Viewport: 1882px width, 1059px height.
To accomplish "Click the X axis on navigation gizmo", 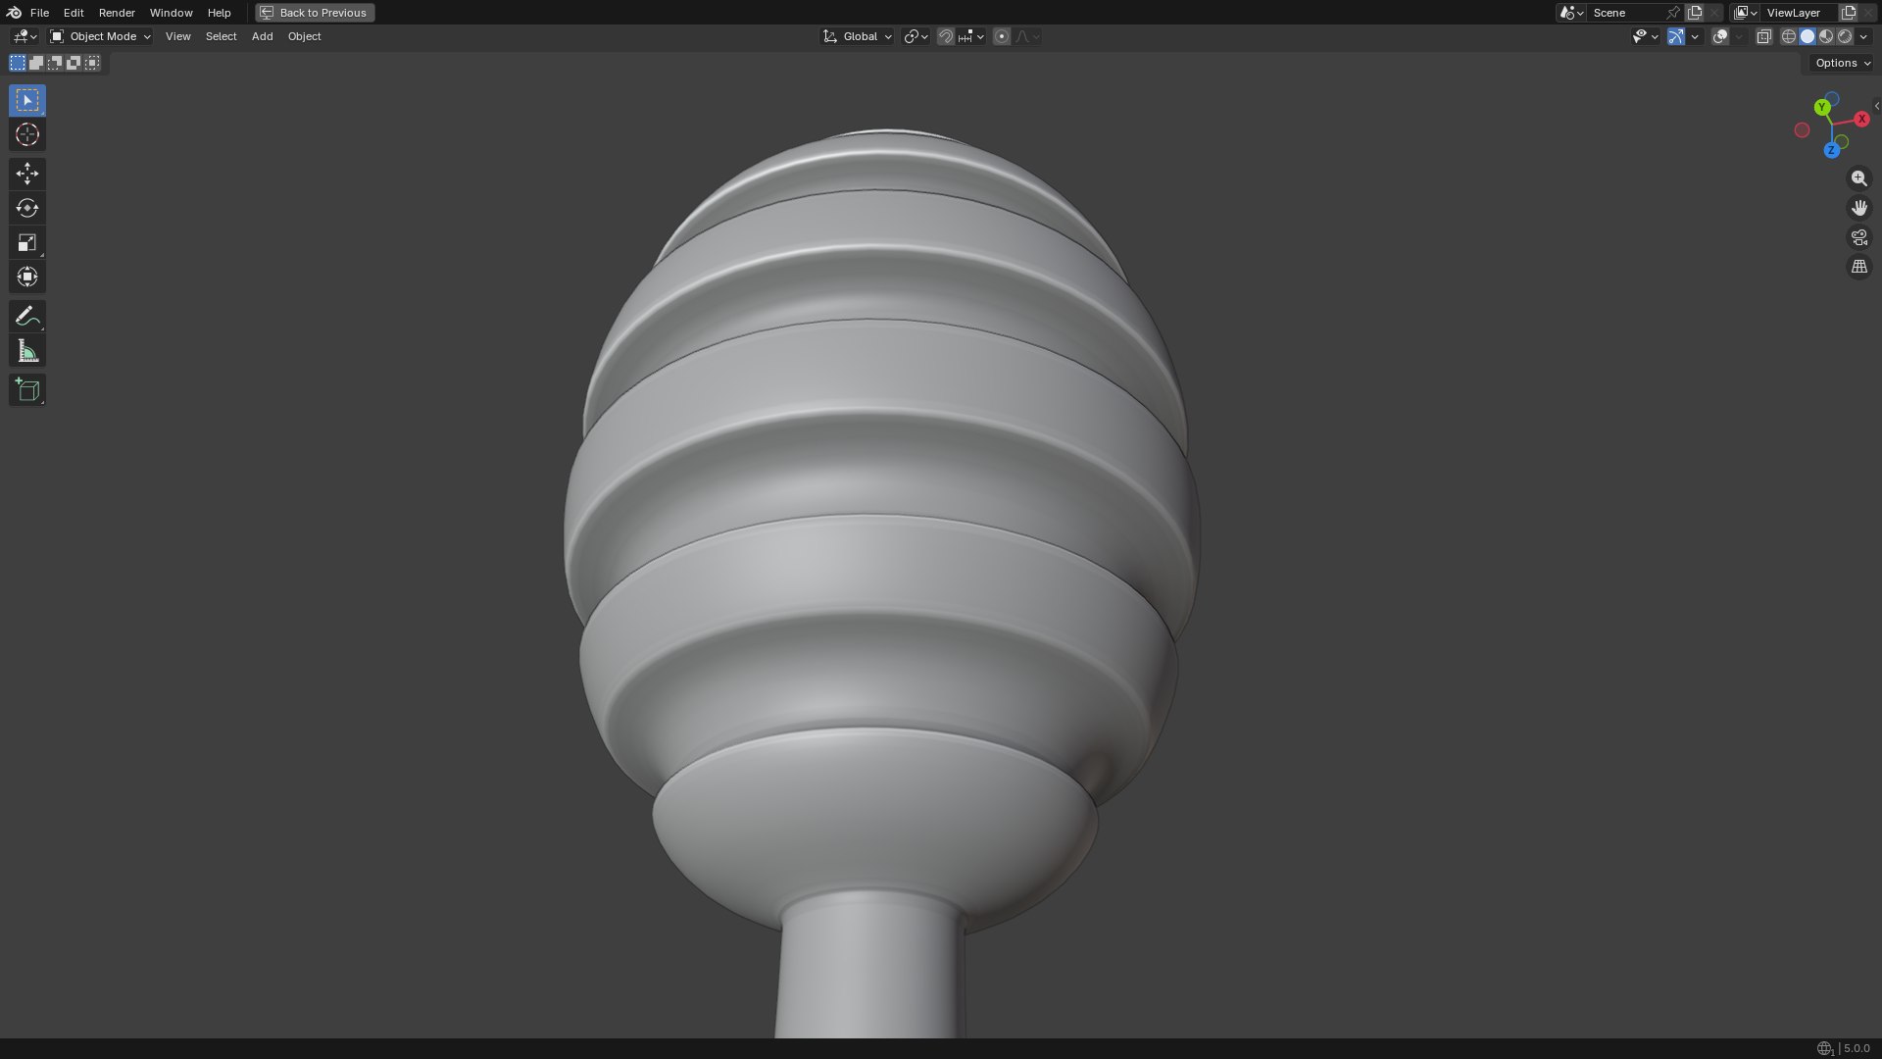I will [x=1861, y=119].
